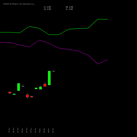Click the leftmost red candle on the chart

tap(10, 93)
